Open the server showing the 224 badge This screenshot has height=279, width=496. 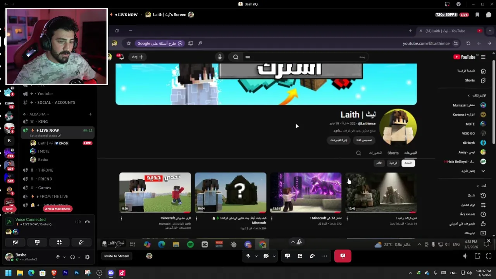pyautogui.click(x=9, y=166)
